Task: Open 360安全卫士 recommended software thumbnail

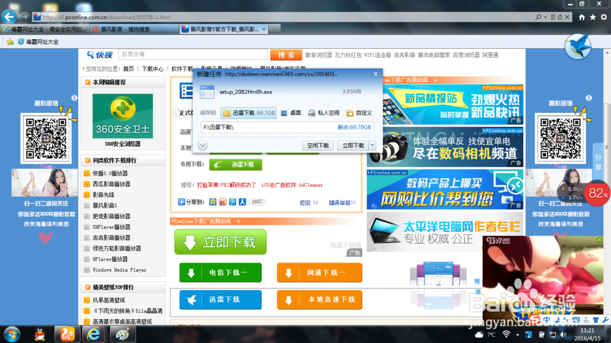Action: click(x=123, y=116)
